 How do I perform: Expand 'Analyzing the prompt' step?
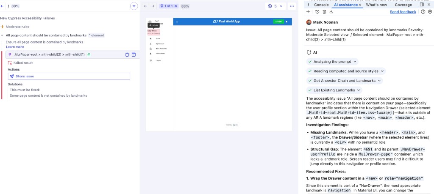pos(332,62)
